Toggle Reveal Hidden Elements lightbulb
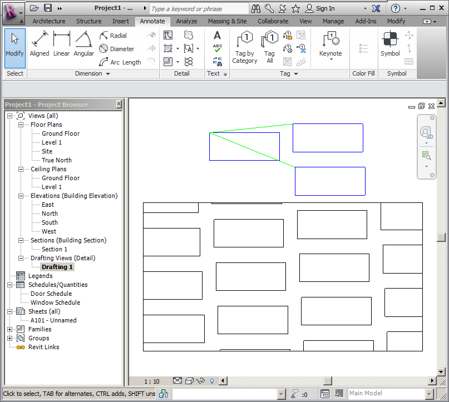The image size is (449, 402). pos(212,381)
